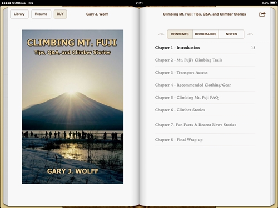
Task: Open Chapter 1 - Introduction
Action: pos(205,48)
